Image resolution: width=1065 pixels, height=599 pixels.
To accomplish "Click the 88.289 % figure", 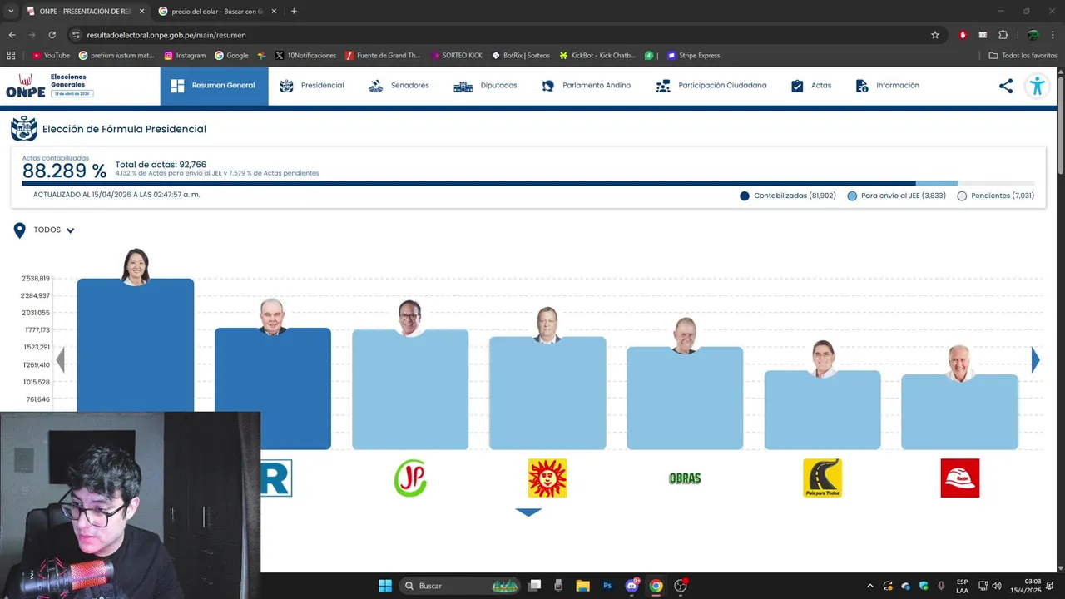I will click(64, 171).
